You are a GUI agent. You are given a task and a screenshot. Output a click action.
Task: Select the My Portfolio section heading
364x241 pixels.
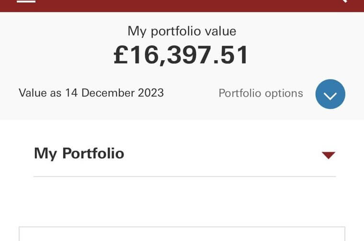pos(79,153)
